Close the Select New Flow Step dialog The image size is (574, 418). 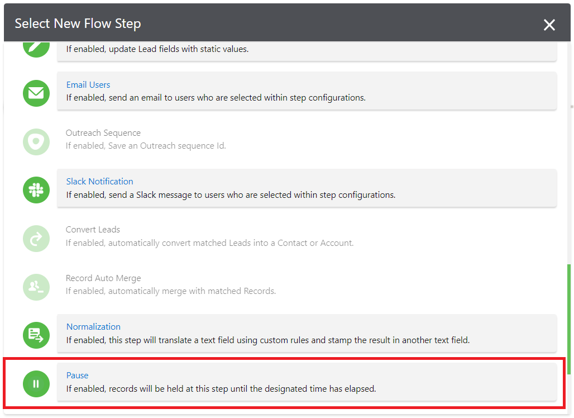point(549,25)
